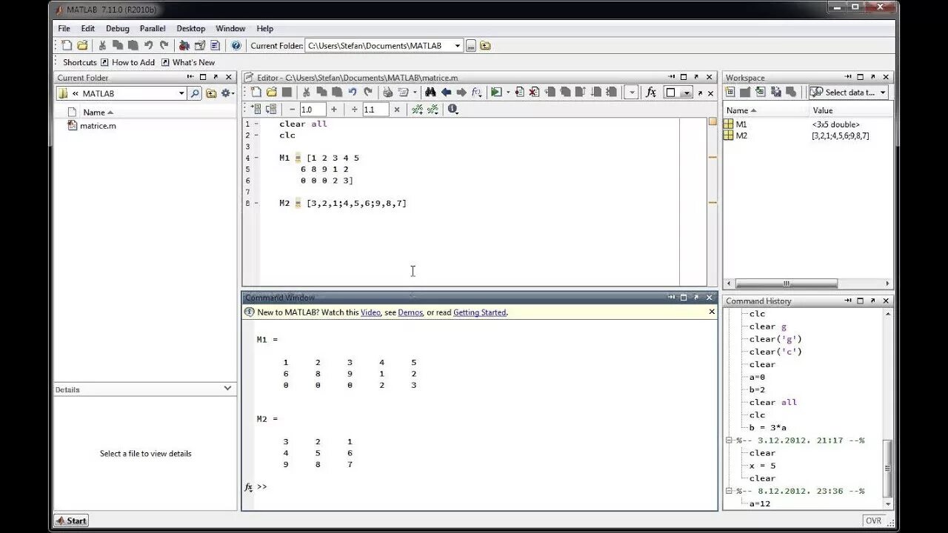Image resolution: width=948 pixels, height=533 pixels.
Task: Collapse the Details panel chevron
Action: [227, 388]
